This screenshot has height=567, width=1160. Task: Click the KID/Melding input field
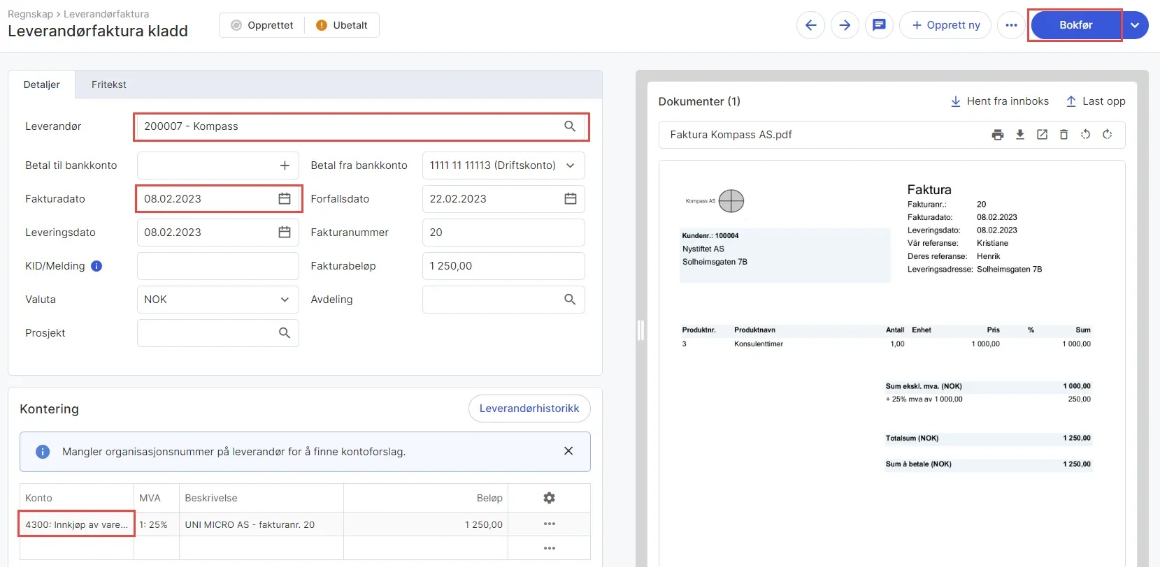tap(217, 266)
